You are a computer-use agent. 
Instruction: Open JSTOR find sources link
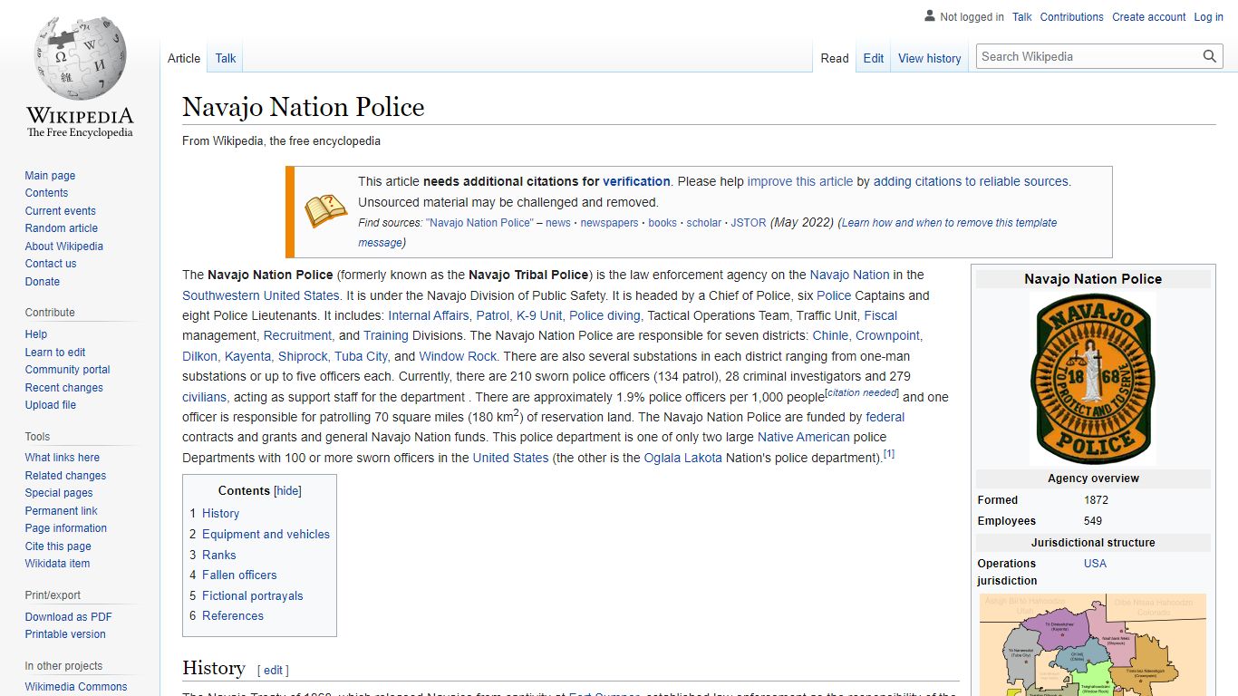pyautogui.click(x=749, y=223)
